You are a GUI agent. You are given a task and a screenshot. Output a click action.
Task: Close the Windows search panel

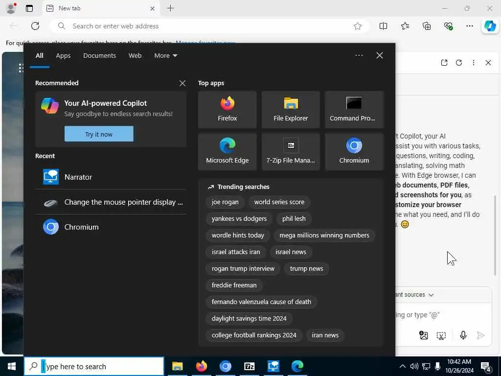point(380,56)
